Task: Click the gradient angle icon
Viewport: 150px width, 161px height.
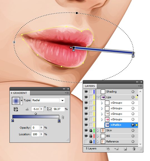Action: pos(27,109)
